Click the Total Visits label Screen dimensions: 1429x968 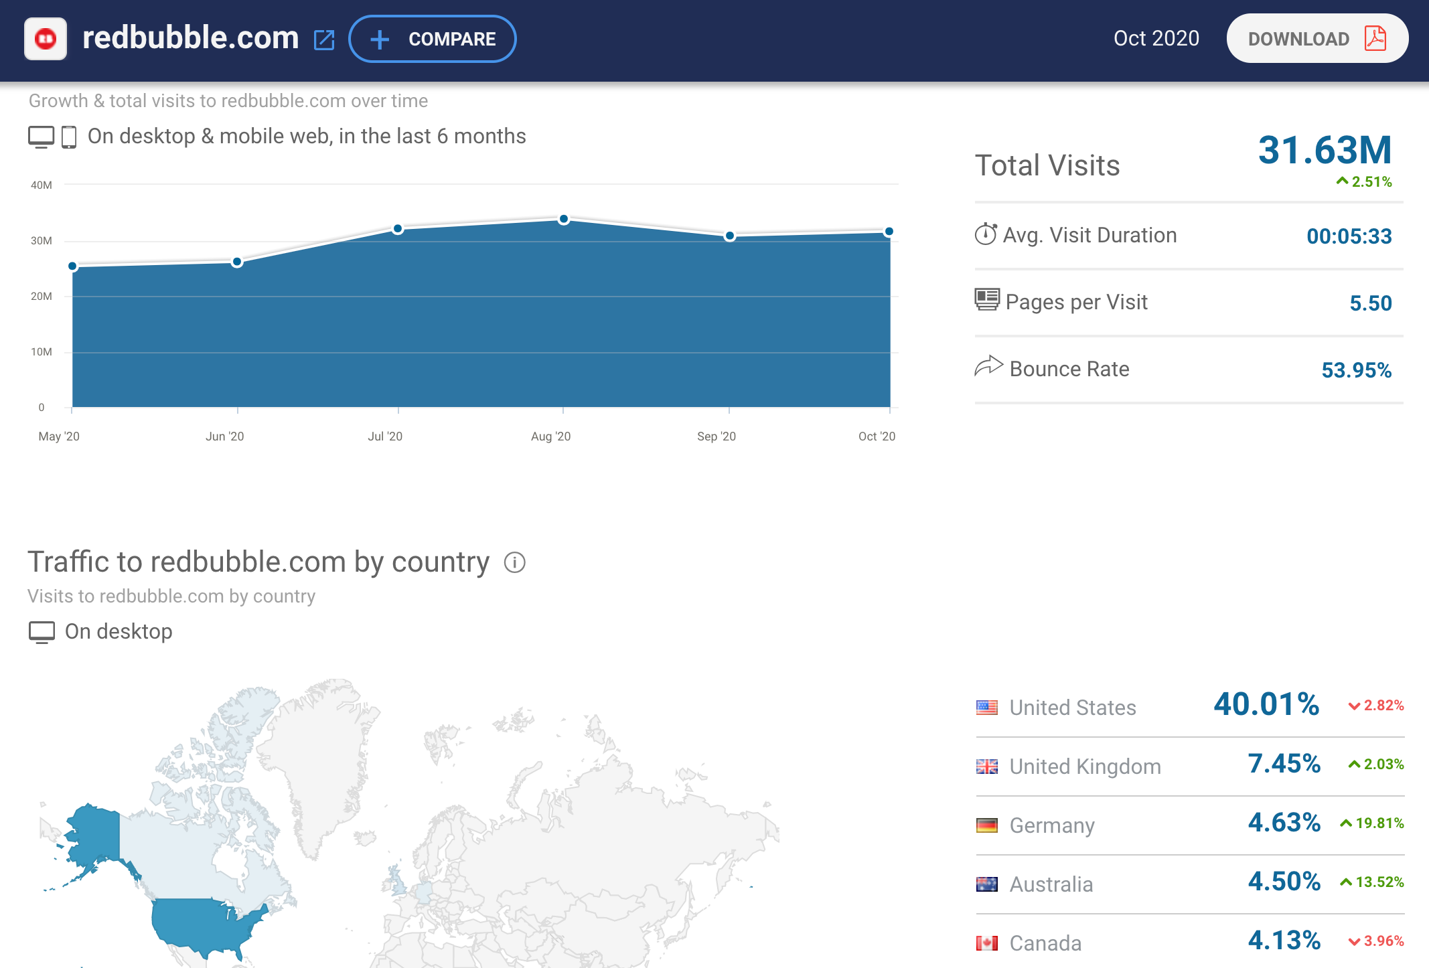click(1047, 165)
